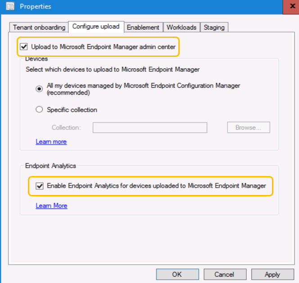The height and width of the screenshot is (283, 299).
Task: Click the Collection text field
Action: pos(150,127)
